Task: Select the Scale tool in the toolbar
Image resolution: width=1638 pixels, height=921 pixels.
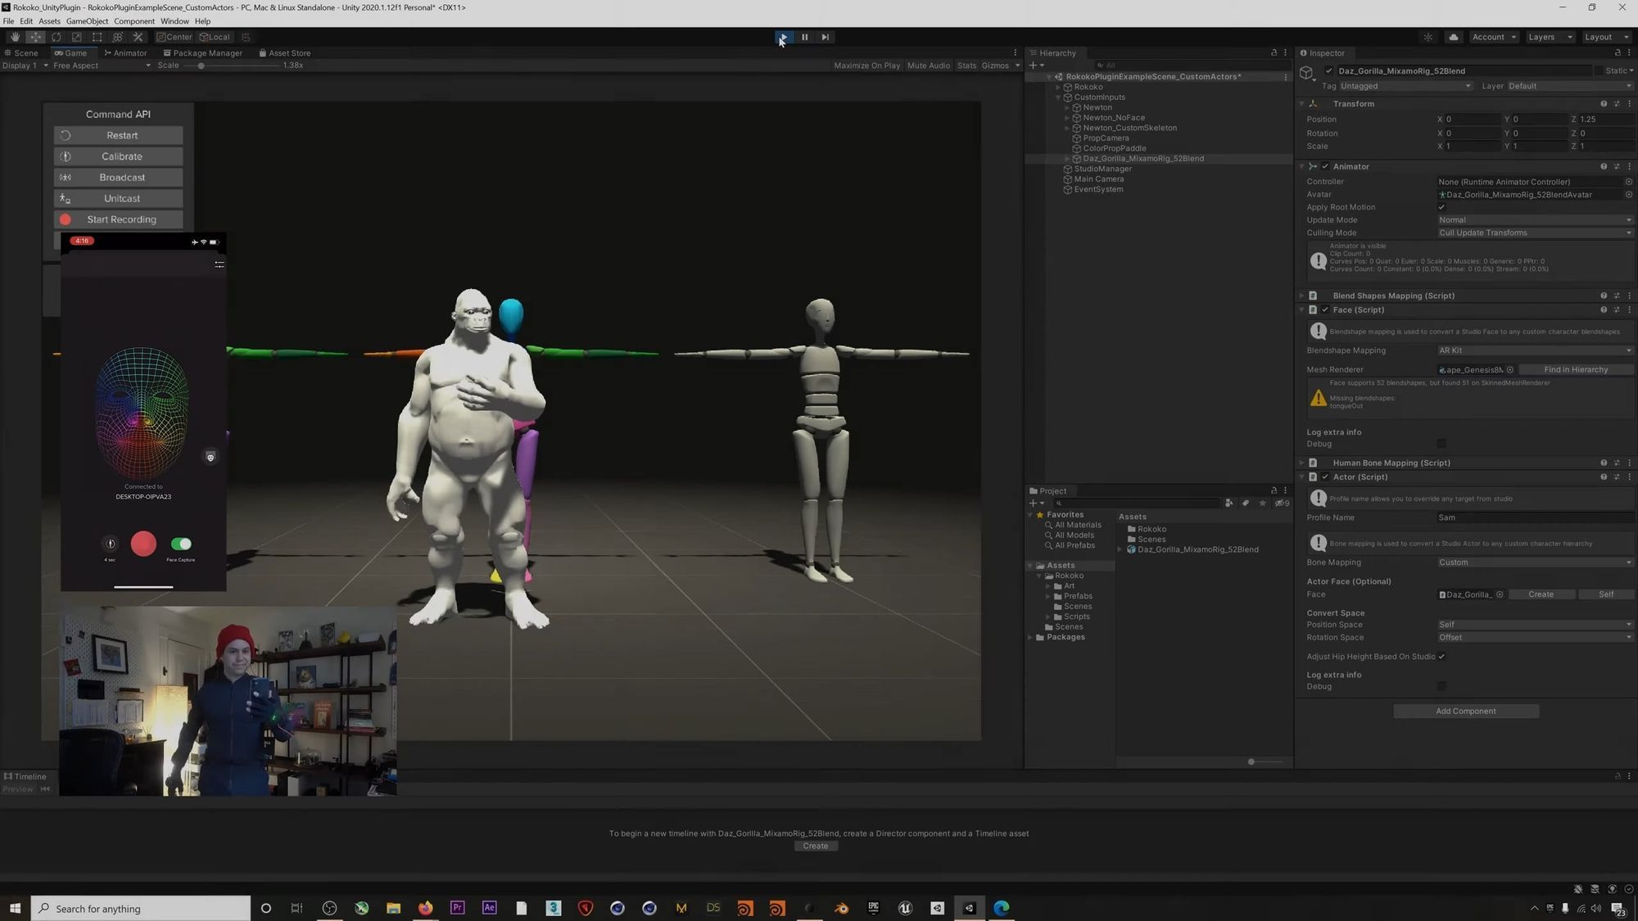Action: click(x=75, y=37)
